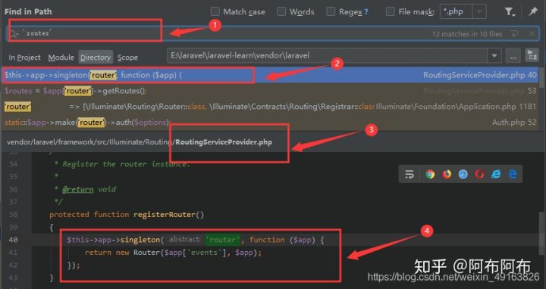Open the filter options funnel icon
546x289 pixels.
[x=510, y=12]
